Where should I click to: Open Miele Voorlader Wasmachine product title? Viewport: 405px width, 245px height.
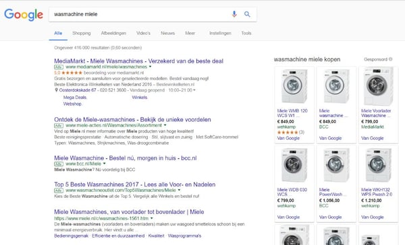coord(376,113)
